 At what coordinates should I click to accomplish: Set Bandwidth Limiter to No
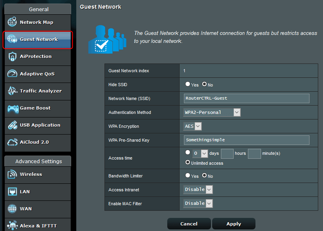pyautogui.click(x=204, y=175)
